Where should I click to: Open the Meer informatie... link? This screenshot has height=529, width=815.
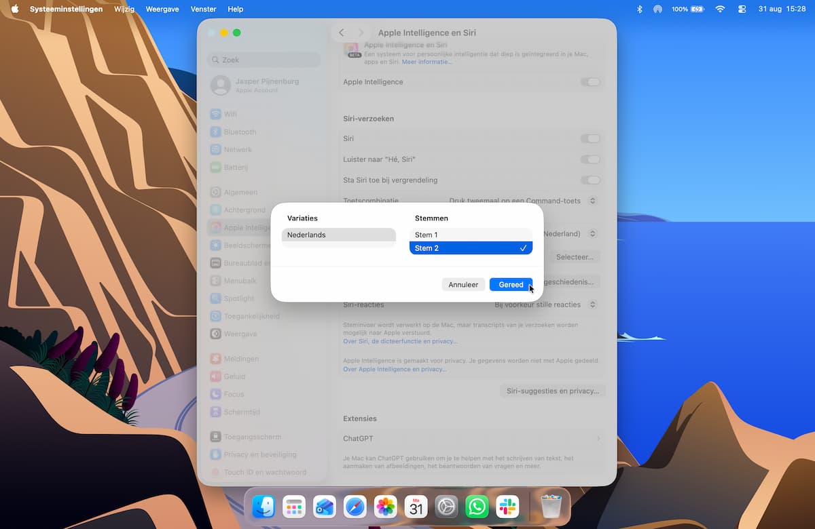(x=427, y=62)
